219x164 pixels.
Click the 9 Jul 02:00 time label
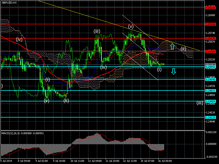(42, 161)
